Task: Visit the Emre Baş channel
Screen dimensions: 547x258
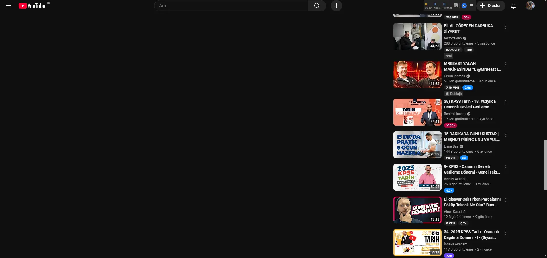Action: pos(451,146)
